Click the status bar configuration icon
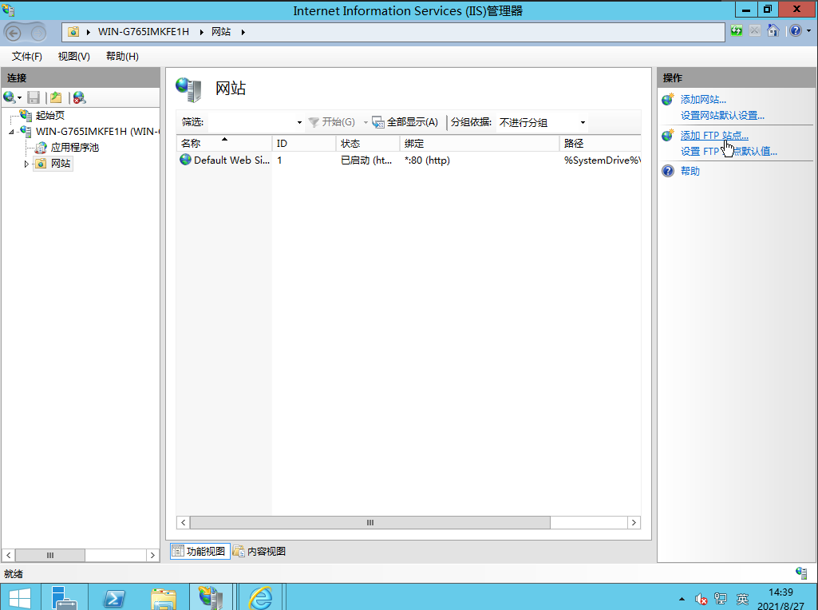The height and width of the screenshot is (610, 818). coord(802,573)
